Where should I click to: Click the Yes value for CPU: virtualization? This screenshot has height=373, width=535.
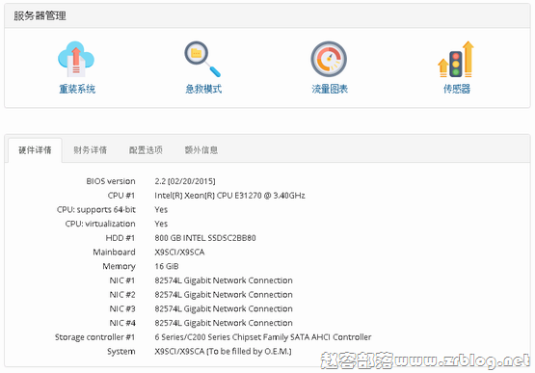(161, 224)
